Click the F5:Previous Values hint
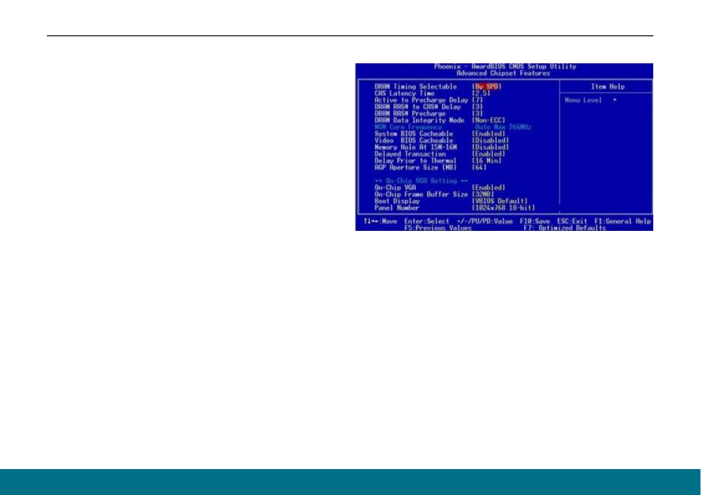 [438, 228]
